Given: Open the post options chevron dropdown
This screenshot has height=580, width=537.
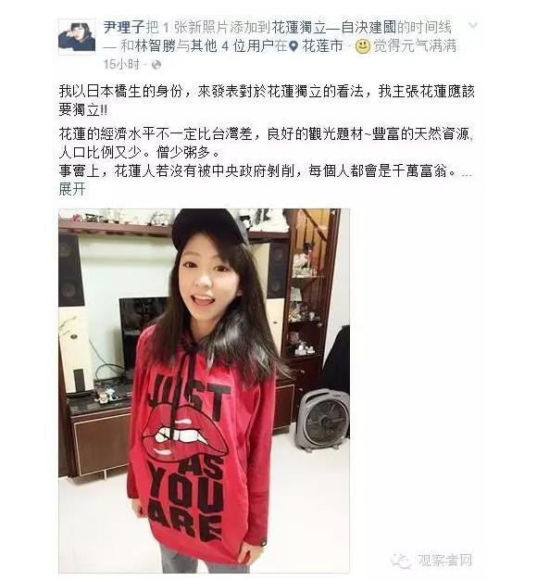Looking at the screenshot, I should point(473,25).
